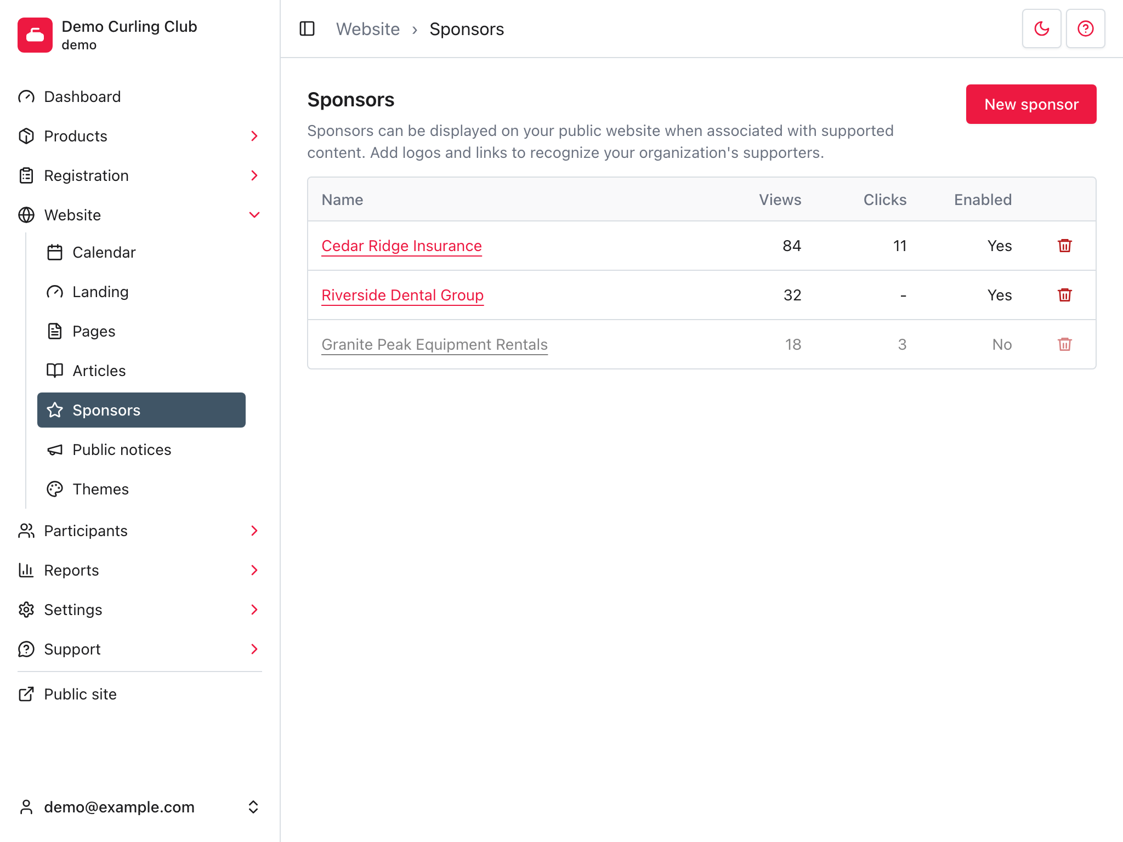The height and width of the screenshot is (842, 1123).
Task: Open the demo@example.com account switcher
Action: tap(140, 807)
